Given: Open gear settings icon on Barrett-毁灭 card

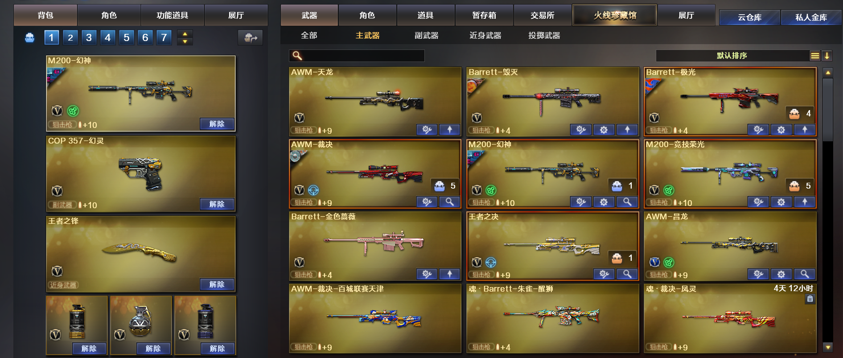Looking at the screenshot, I should point(604,130).
